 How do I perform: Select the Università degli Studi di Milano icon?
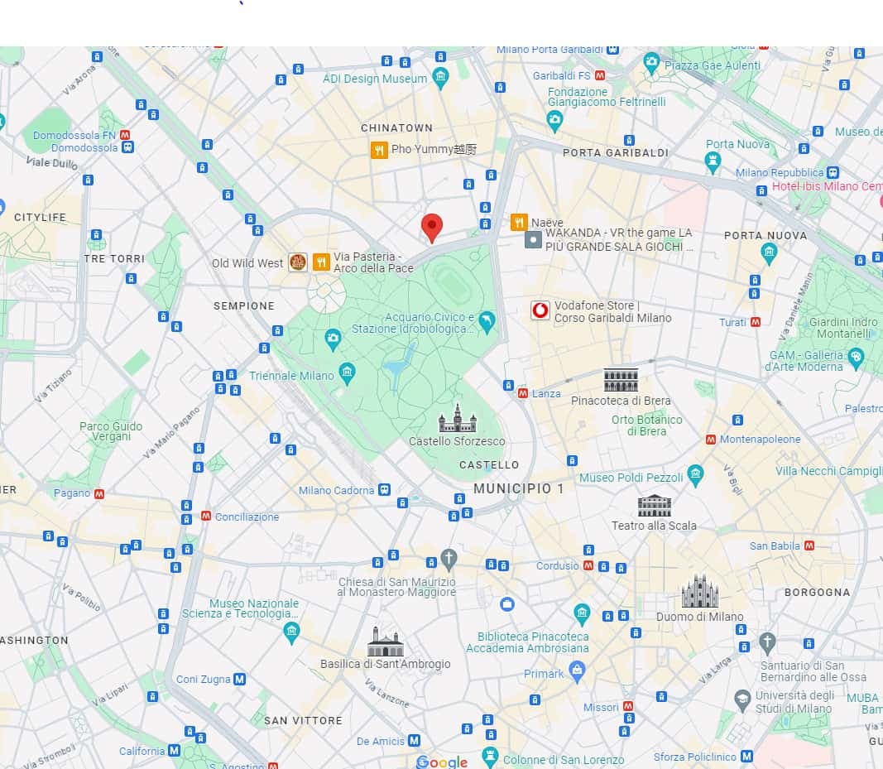click(x=743, y=700)
